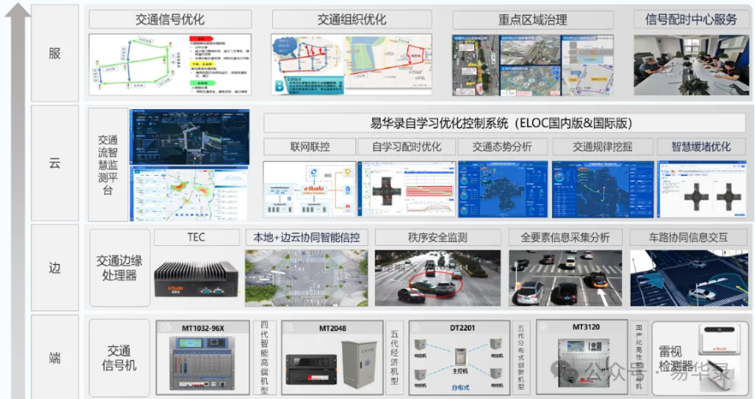Select the 交通态势分析 label

click(x=502, y=147)
